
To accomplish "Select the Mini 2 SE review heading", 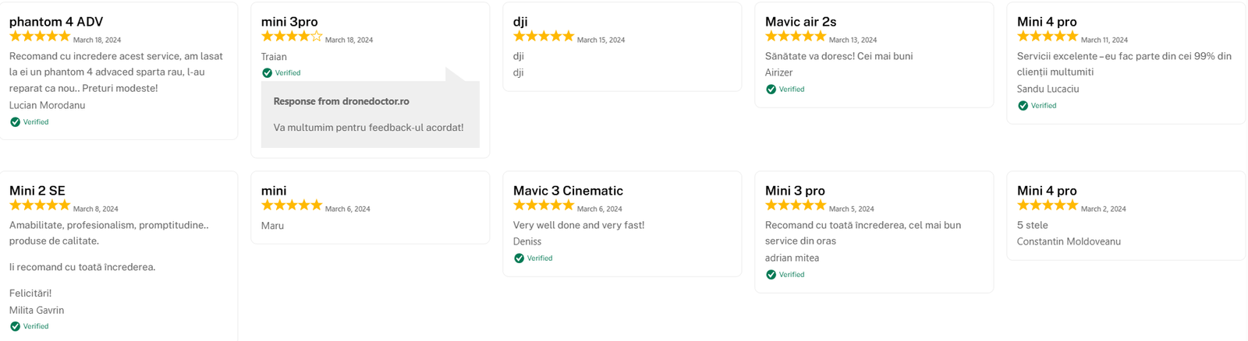I will point(37,191).
